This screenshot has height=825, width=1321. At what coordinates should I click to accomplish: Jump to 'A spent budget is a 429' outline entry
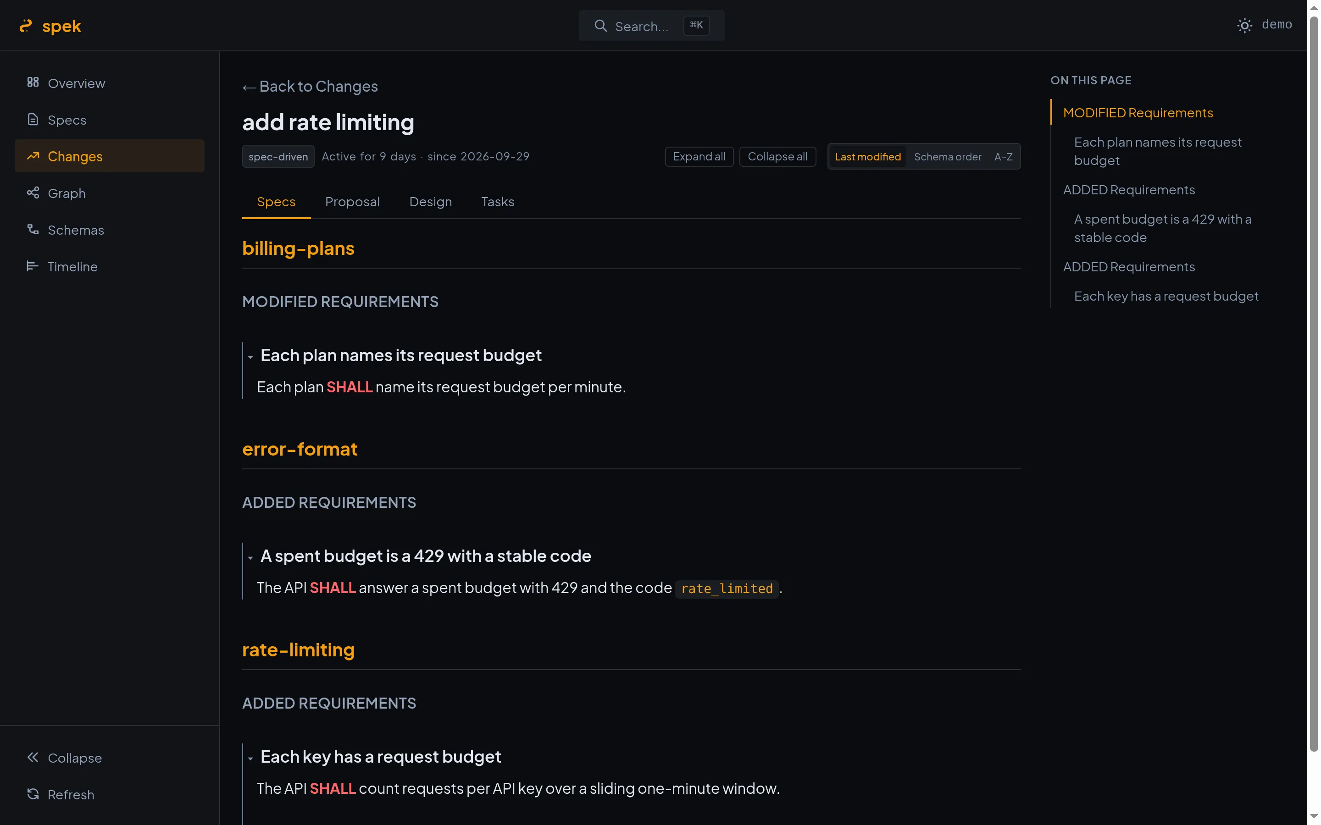pos(1162,228)
